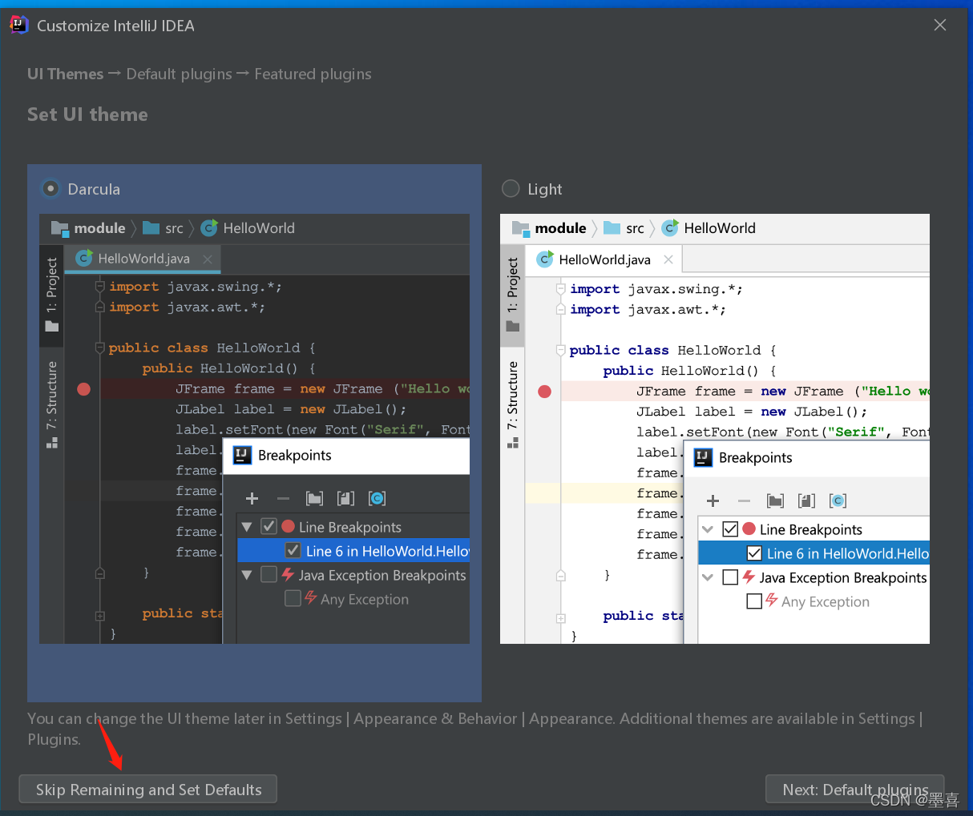Image resolution: width=973 pixels, height=816 pixels.
Task: Click Java Exception lightning icon in Light preview
Action: pos(749,577)
